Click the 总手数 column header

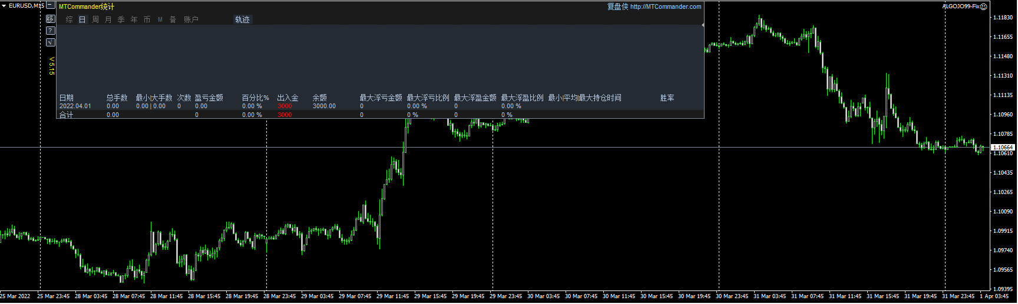pos(117,98)
